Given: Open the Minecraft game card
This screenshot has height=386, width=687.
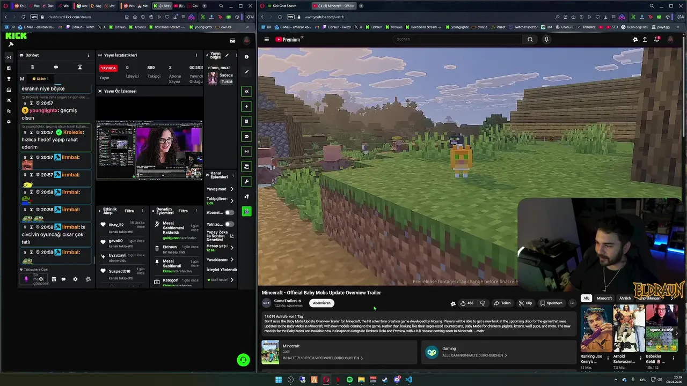Looking at the screenshot, I should pos(339,352).
